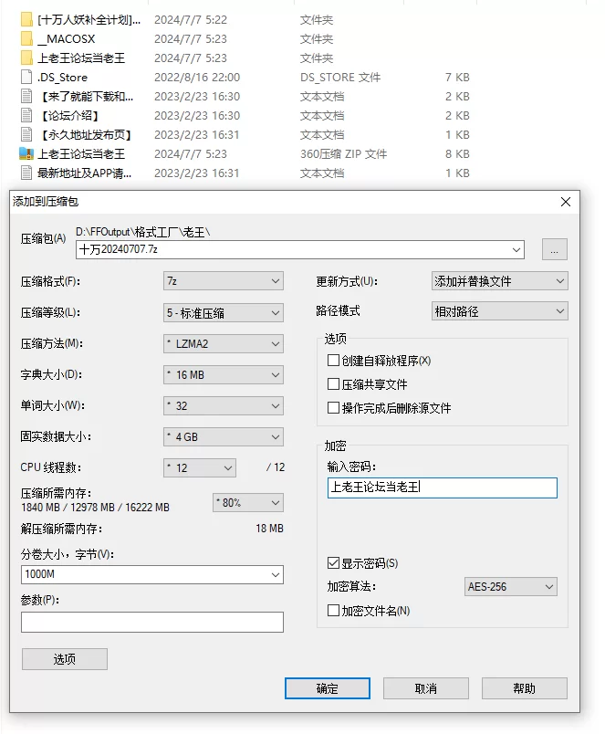Open the 压缩格式 7z dropdown

coord(224,281)
